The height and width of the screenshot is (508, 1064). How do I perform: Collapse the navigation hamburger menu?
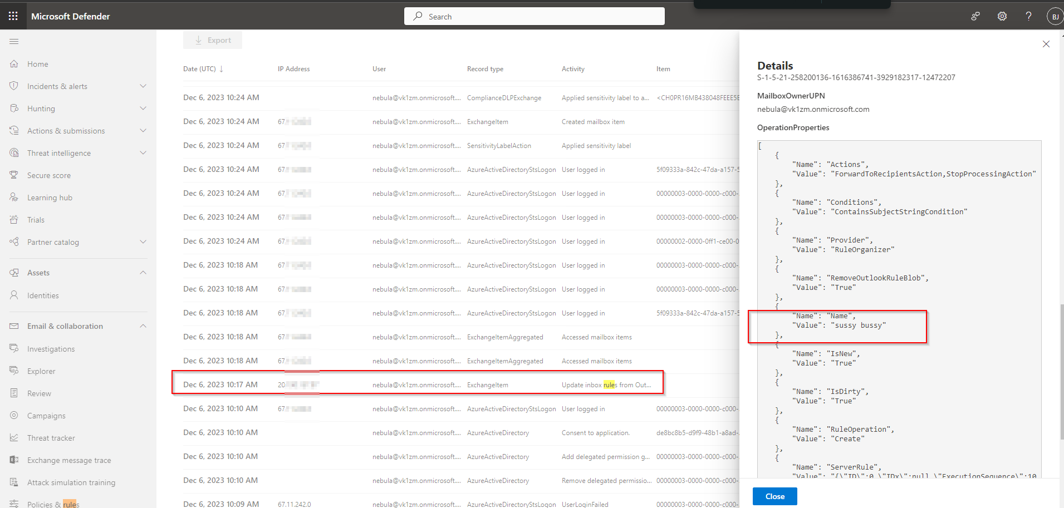point(14,42)
